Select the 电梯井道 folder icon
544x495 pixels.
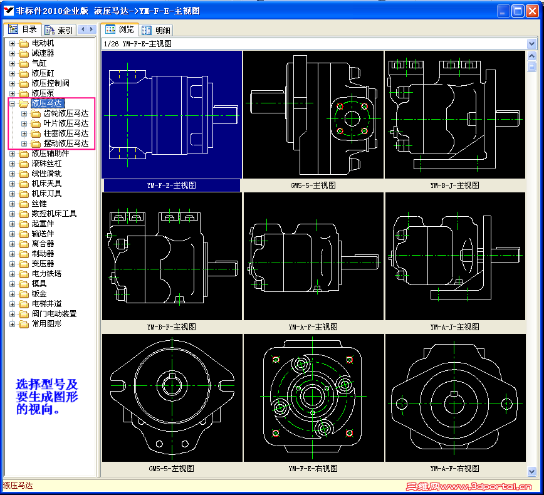pyautogui.click(x=24, y=305)
